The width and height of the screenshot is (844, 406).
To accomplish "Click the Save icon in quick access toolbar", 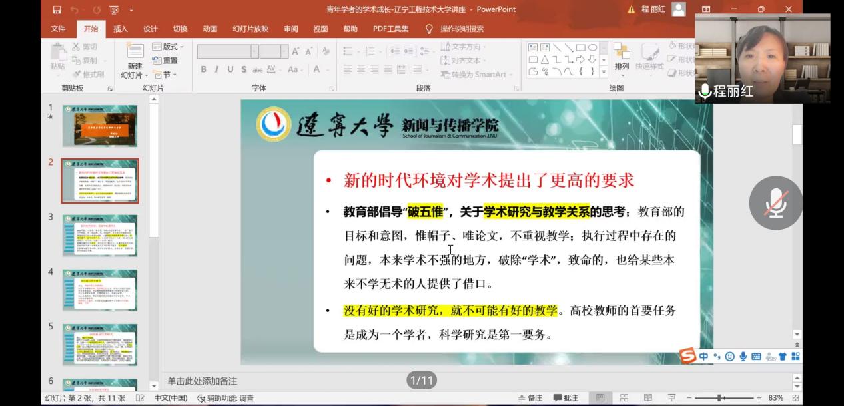I will 57,9.
